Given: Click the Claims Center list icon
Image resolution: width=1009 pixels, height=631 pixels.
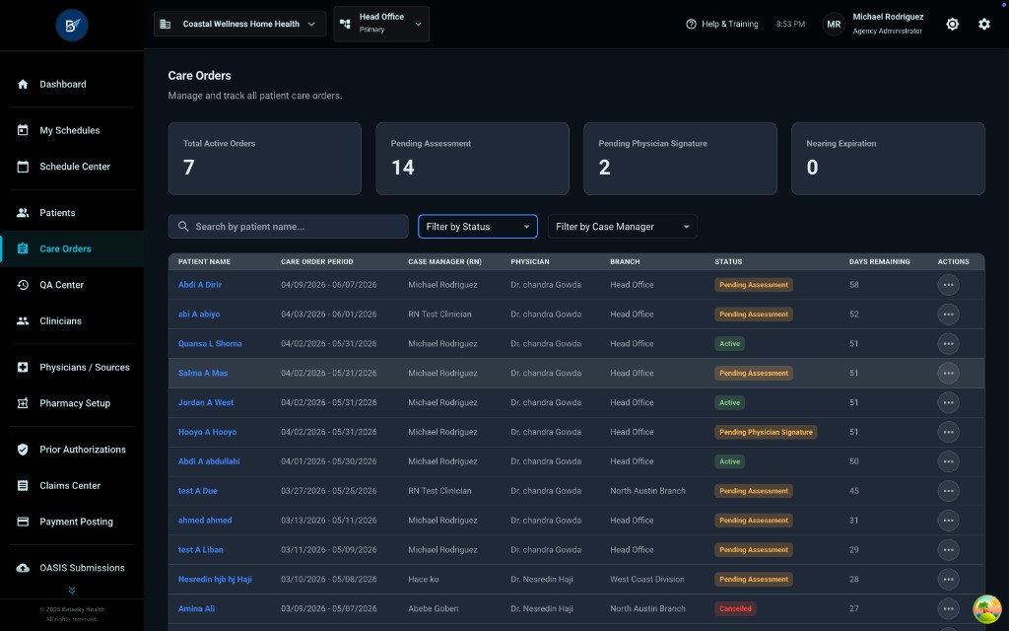Looking at the screenshot, I should pyautogui.click(x=23, y=485).
